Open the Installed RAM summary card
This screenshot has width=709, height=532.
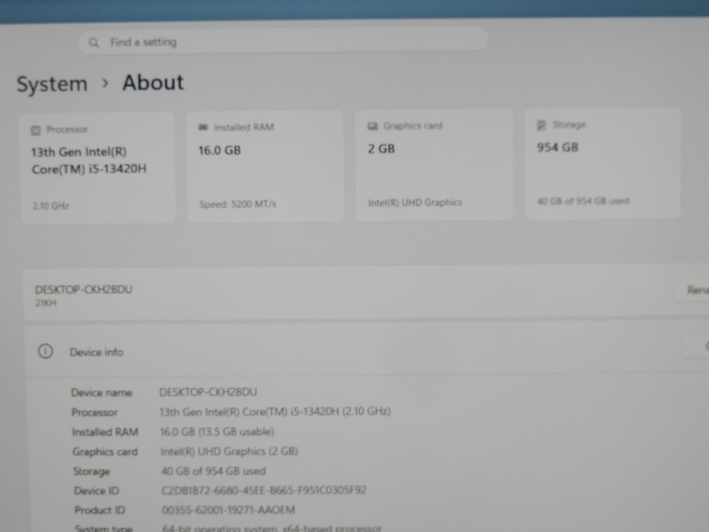coord(265,166)
